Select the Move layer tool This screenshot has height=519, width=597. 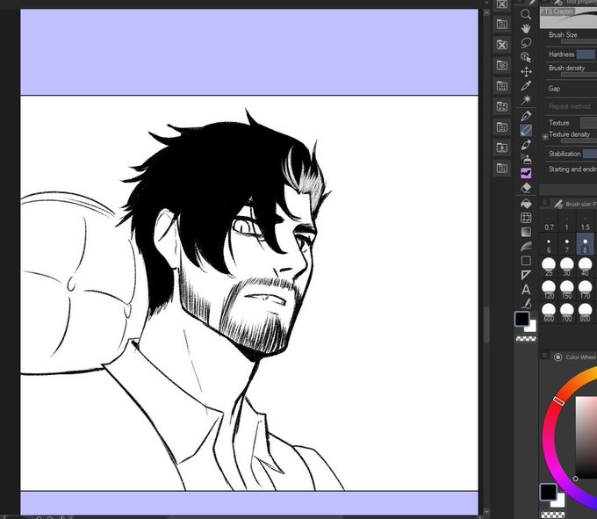[526, 72]
